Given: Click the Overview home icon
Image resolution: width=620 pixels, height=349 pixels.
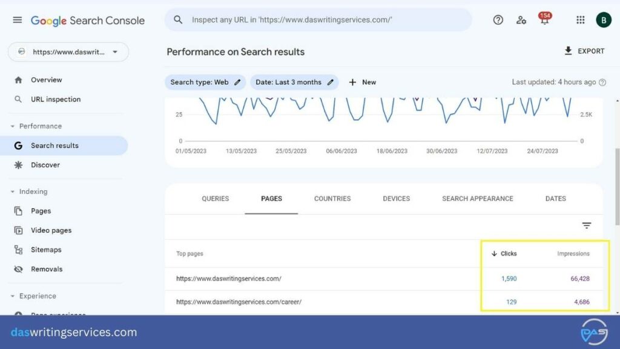Looking at the screenshot, I should (x=18, y=80).
